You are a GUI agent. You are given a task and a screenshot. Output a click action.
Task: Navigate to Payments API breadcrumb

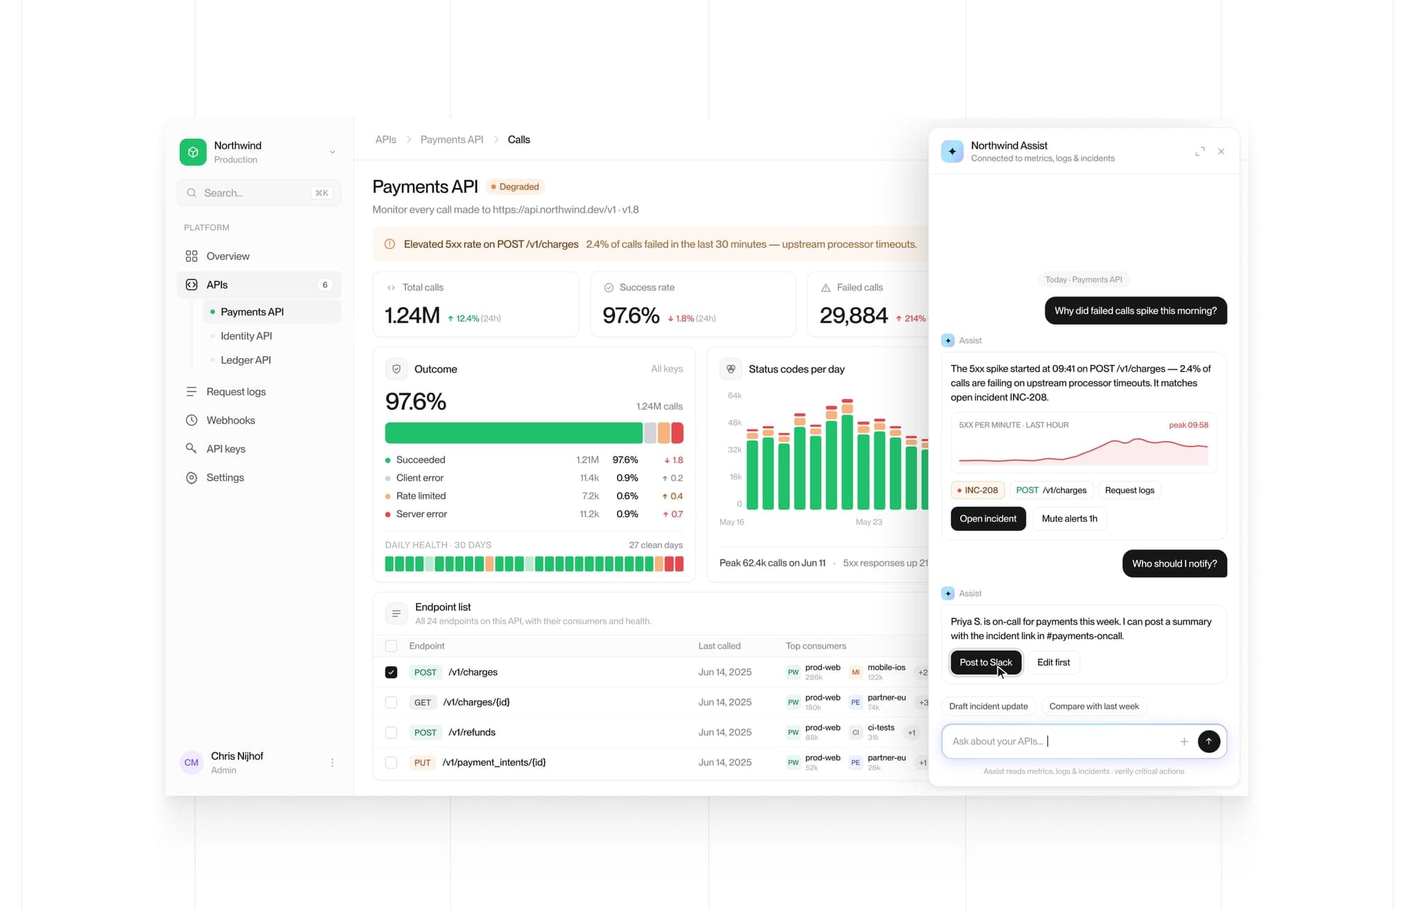coord(451,139)
